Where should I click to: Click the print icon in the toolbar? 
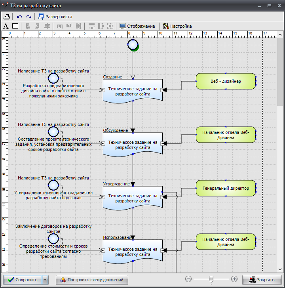tap(7, 17)
